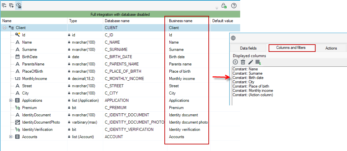Click the text type icon beside PlaceOfBirth
This screenshot has width=347, height=151.
18,71
